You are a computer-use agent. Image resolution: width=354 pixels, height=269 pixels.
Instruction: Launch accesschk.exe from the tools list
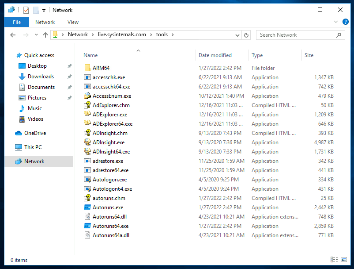(109, 77)
